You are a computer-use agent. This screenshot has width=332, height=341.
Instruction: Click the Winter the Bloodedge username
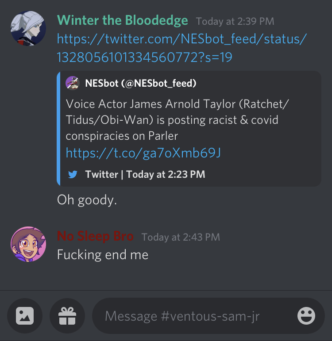(122, 20)
